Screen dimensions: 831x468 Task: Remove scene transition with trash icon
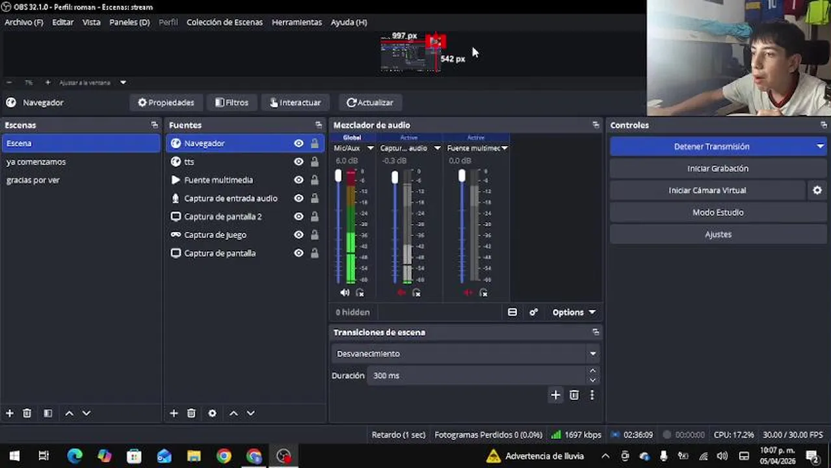(574, 395)
